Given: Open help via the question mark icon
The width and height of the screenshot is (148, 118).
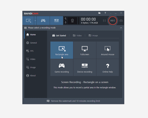Looking at the screenshot, I should 105,13.
